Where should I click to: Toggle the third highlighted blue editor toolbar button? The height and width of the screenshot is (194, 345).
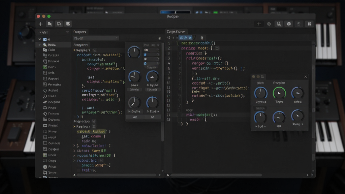coord(190,38)
